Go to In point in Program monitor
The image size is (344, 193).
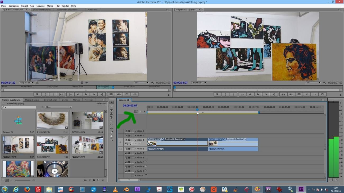click(x=242, y=94)
